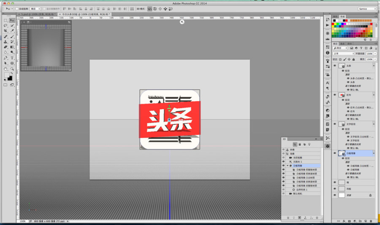Toggle the auto-select checkbox in options bar

(x=17, y=9)
